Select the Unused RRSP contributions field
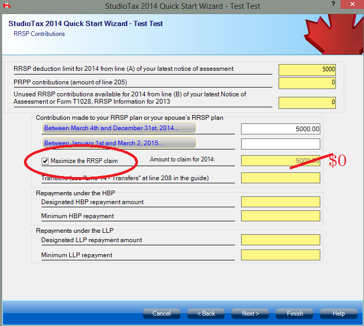The image size is (364, 326). (x=307, y=103)
